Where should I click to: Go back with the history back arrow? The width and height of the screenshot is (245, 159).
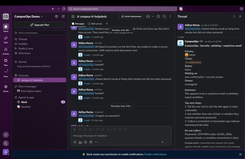53,9
